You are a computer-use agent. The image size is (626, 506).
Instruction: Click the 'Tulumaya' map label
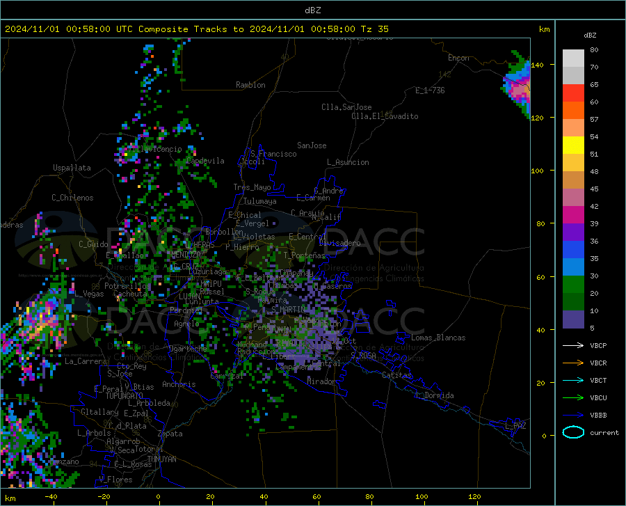pyautogui.click(x=259, y=201)
